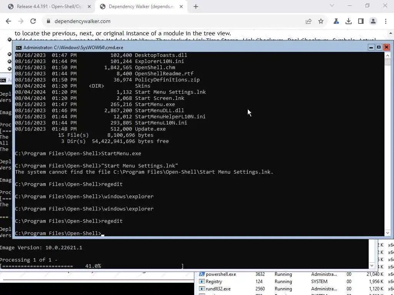The height and width of the screenshot is (295, 394).
Task: Go back in the browser
Action: click(8, 22)
